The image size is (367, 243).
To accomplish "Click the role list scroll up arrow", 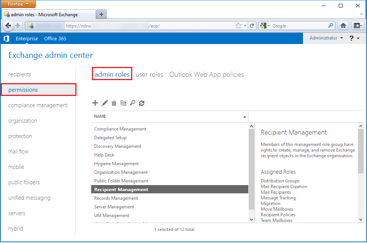I will 252,126.
